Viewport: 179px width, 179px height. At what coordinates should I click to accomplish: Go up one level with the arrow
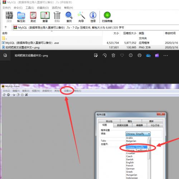pyautogui.click(x=6, y=27)
